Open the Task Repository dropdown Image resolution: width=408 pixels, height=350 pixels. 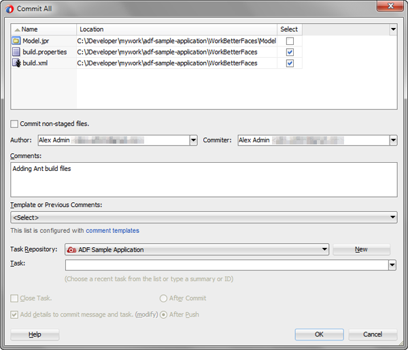(x=324, y=250)
